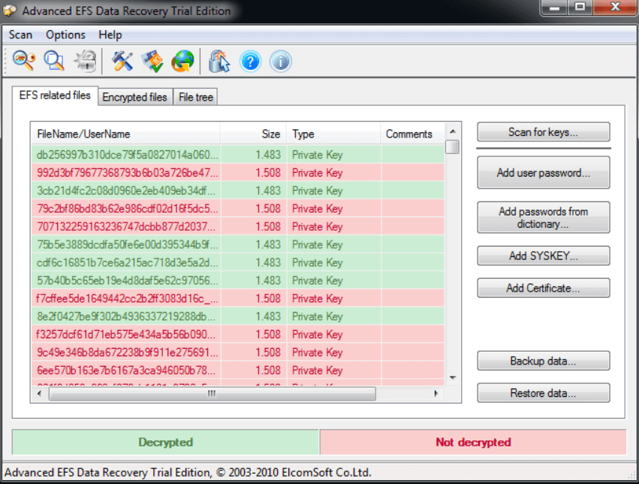
Task: Switch to the File tree tab
Action: point(195,97)
